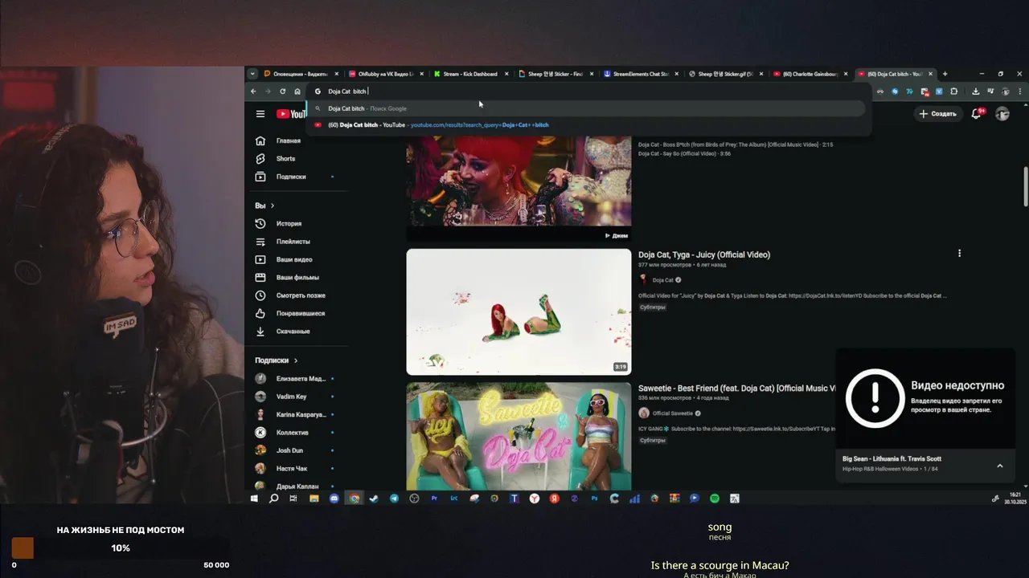This screenshot has width=1029, height=578.
Task: Open the Doja Cat channel under Juicy
Action: [x=662, y=280]
